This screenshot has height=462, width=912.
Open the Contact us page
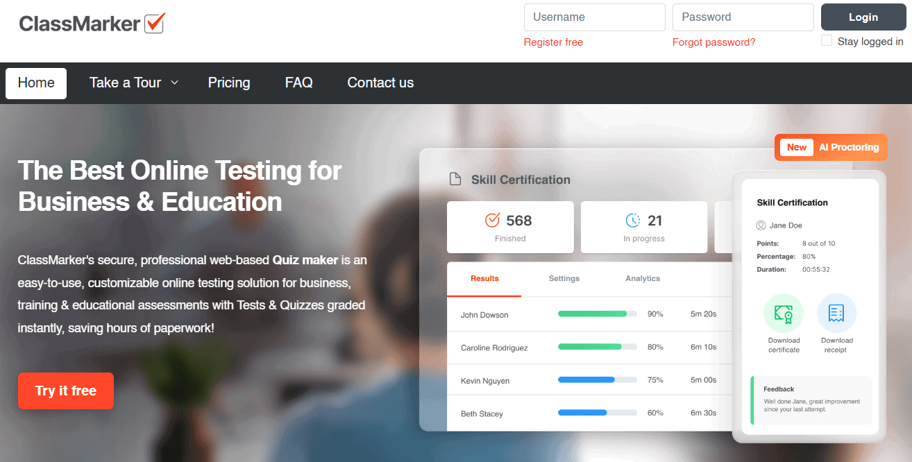pos(380,83)
